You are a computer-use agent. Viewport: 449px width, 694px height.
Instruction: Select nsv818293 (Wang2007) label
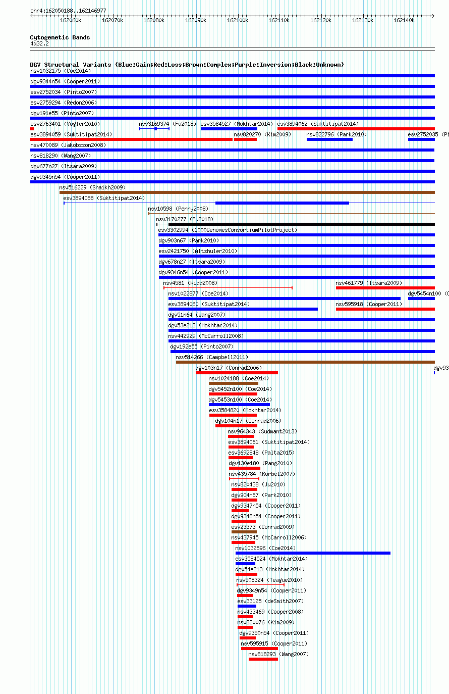[x=279, y=654]
